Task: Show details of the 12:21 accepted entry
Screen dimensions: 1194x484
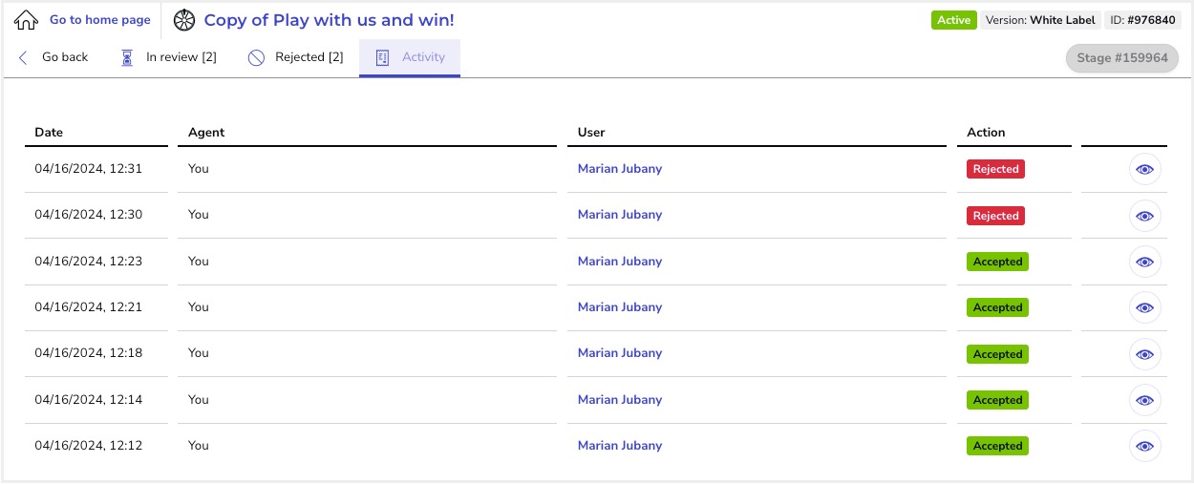Action: coord(1144,307)
